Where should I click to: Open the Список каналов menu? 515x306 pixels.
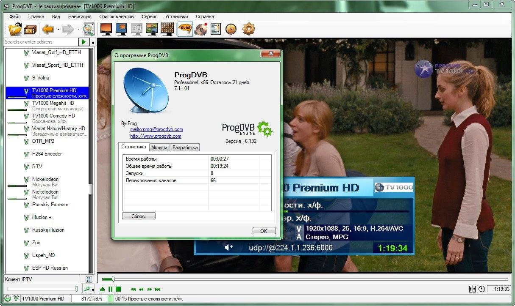click(x=116, y=16)
